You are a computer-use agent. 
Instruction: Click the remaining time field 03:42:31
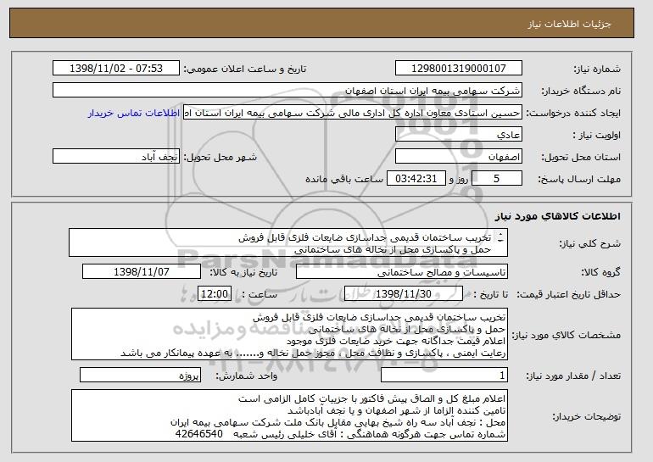point(416,179)
